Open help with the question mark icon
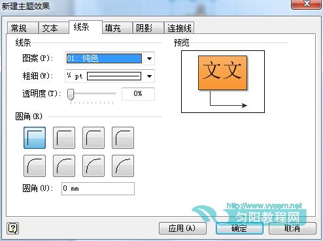Image resolution: width=323 pixels, height=241 pixels. tap(13, 228)
